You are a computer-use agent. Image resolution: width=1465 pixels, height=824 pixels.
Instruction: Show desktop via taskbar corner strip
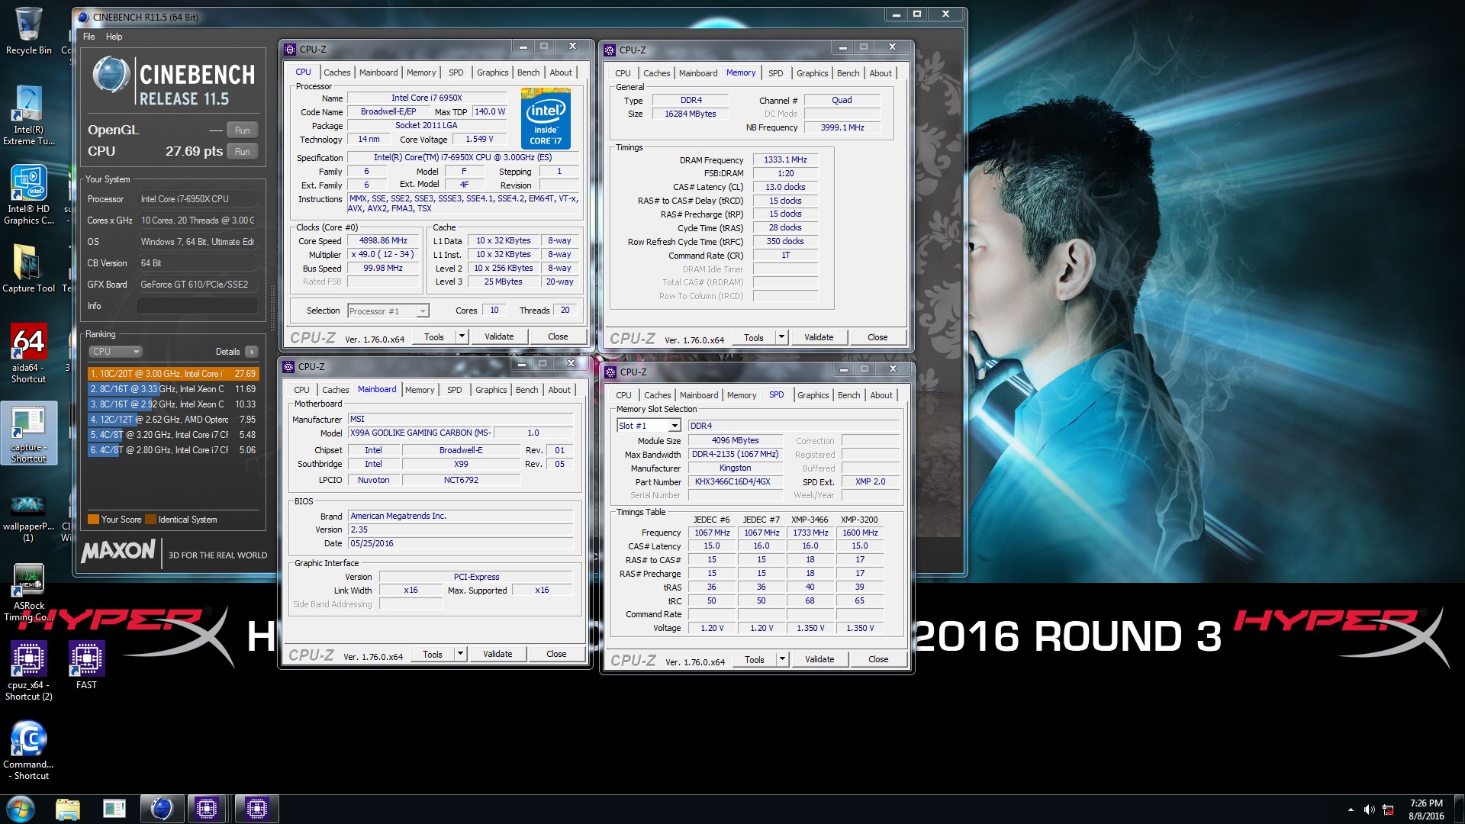1459,809
